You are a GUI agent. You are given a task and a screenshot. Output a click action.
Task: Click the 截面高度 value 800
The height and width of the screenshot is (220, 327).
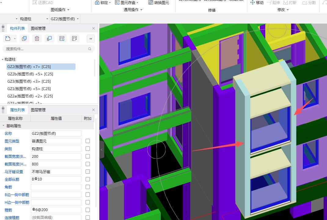coord(56,164)
